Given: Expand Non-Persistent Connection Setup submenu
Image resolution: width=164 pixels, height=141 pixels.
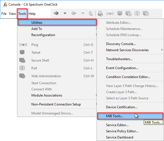Looking at the screenshot, I should click(57, 104).
